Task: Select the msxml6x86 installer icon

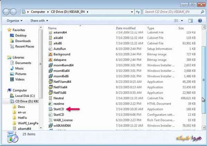Action: [50, 76]
